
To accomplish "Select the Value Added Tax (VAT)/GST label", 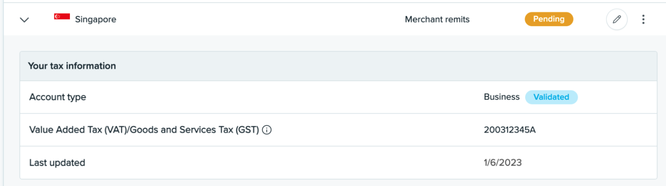I will coord(144,130).
